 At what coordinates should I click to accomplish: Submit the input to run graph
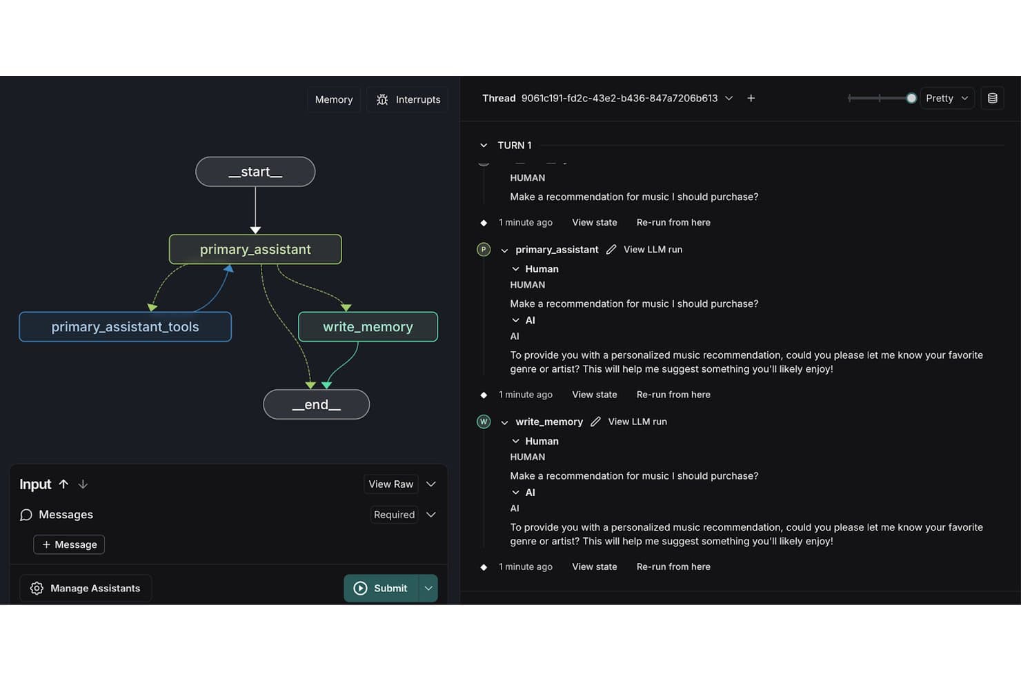(x=381, y=588)
